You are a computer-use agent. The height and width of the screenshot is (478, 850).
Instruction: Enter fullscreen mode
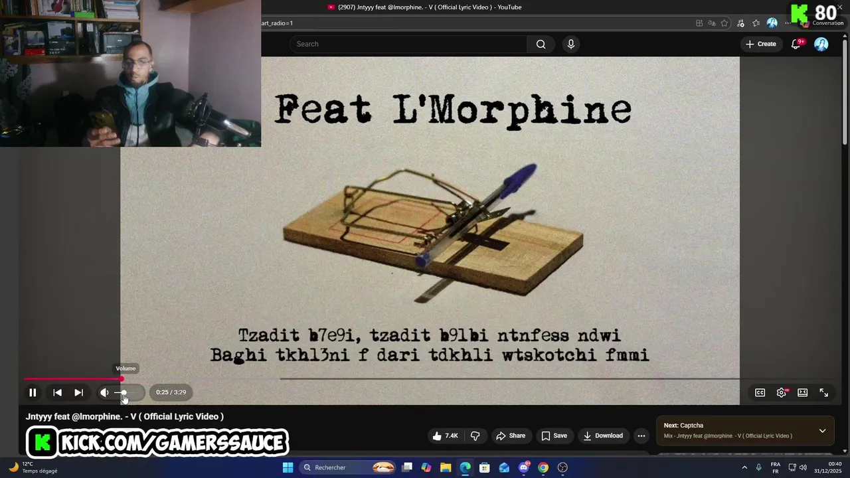[823, 392]
